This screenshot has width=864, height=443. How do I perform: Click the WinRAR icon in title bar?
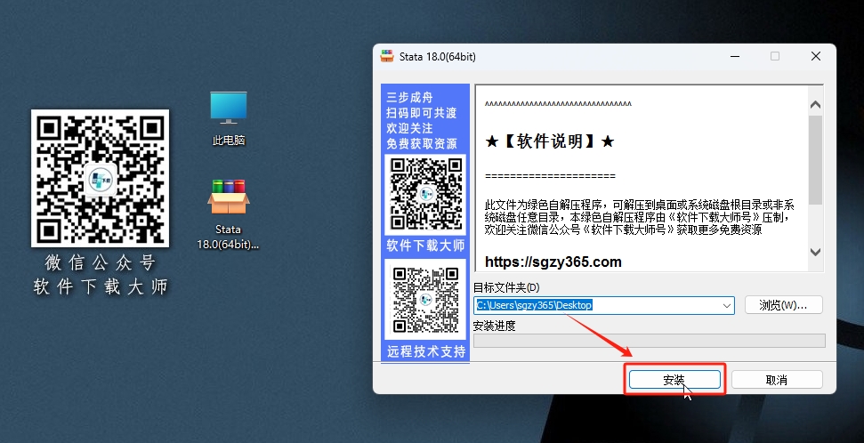(387, 56)
